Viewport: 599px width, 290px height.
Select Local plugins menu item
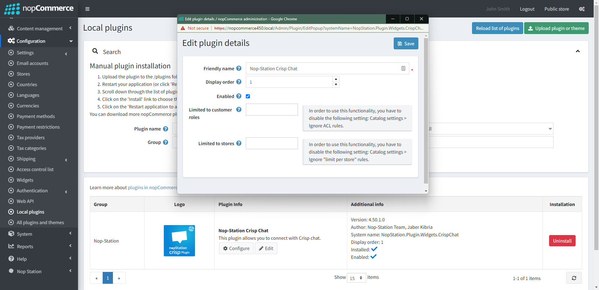click(x=30, y=212)
